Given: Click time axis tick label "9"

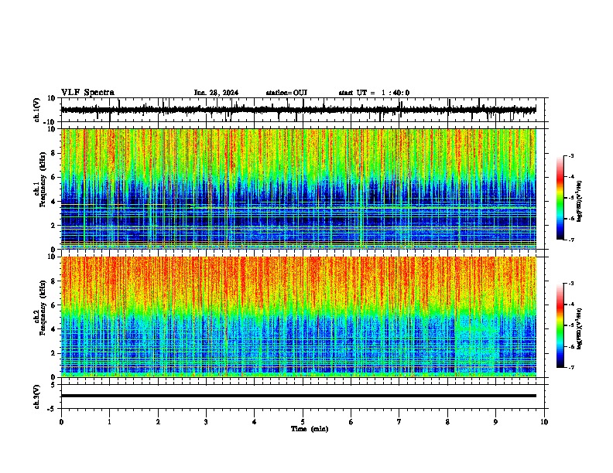Looking at the screenshot, I should 495,422.
